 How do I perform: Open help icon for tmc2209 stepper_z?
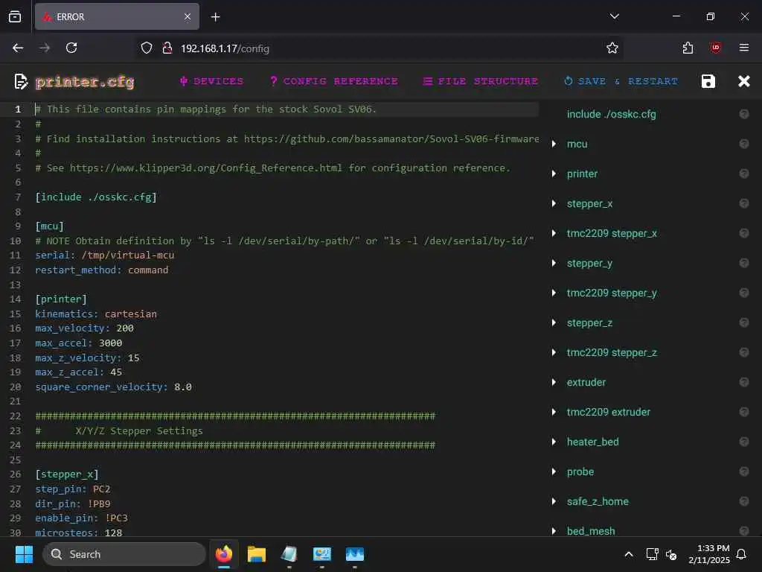tap(743, 352)
